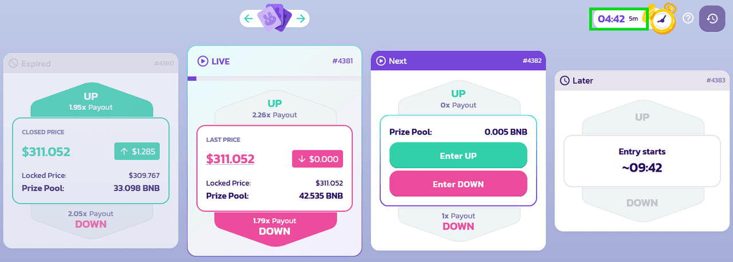
Task: Select the $311.052 last price in LIVE card
Action: 230,159
